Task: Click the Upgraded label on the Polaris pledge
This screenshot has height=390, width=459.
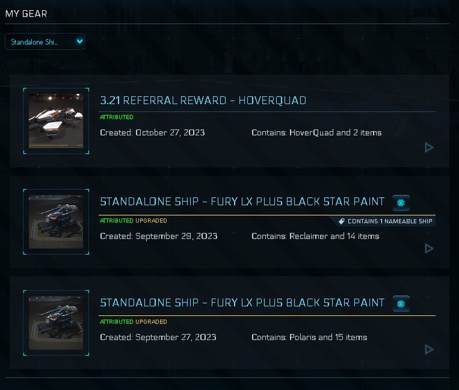Action: 152,322
